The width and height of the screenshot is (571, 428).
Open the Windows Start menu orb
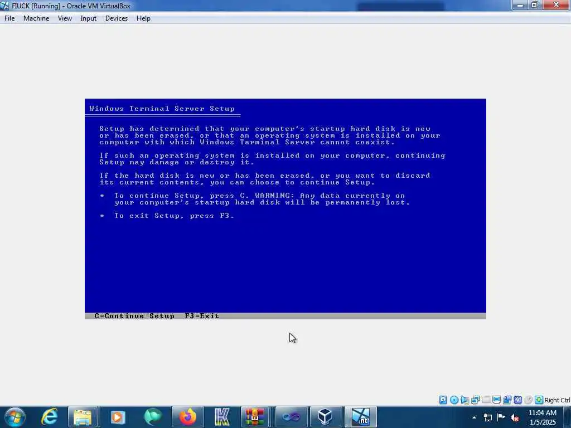tap(14, 417)
